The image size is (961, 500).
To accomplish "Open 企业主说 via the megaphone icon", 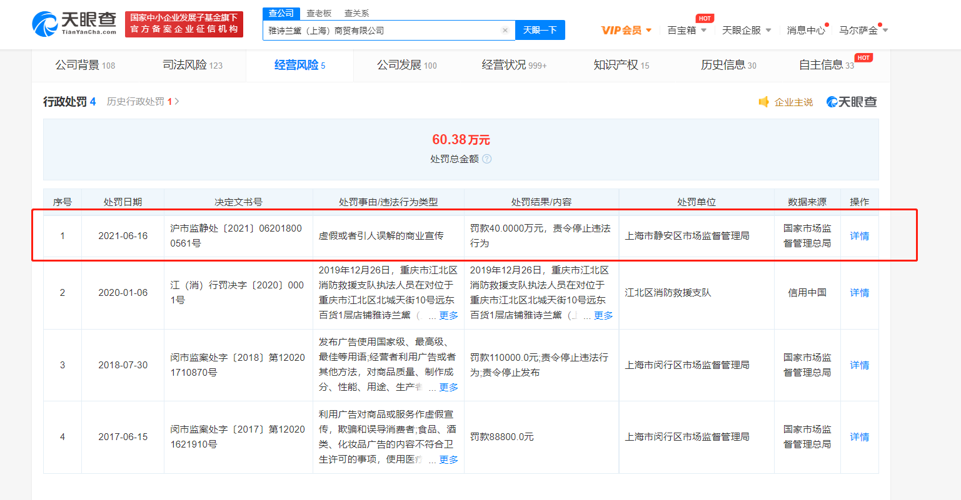I will pos(785,100).
